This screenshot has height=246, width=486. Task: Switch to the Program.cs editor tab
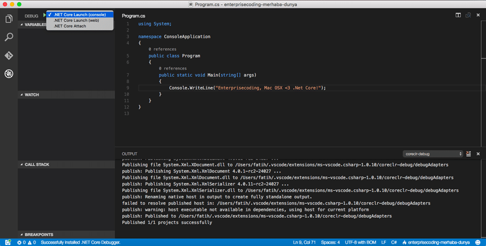(133, 16)
